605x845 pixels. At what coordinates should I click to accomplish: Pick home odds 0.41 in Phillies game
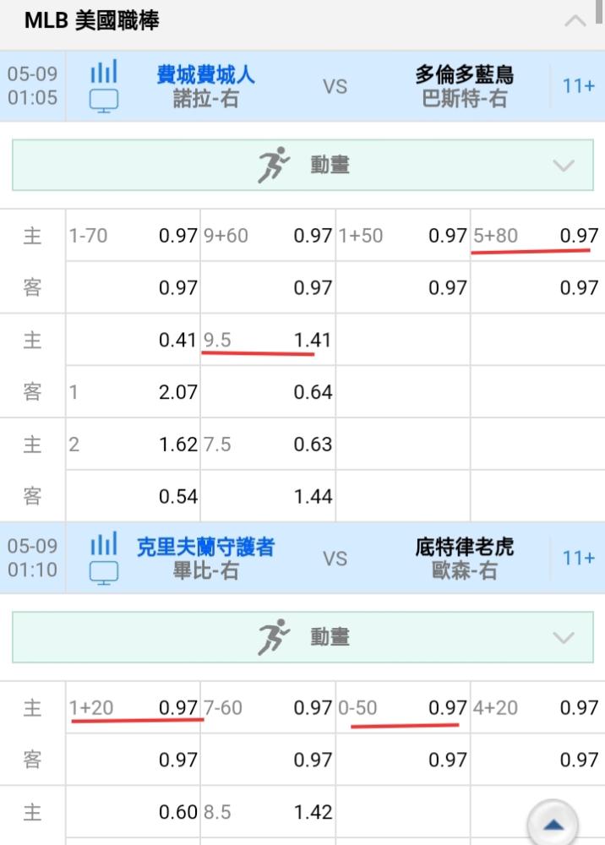pyautogui.click(x=133, y=340)
